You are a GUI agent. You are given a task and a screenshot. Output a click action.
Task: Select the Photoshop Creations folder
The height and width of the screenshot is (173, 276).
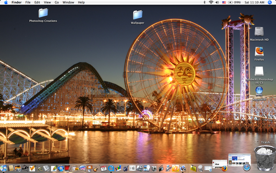(43, 13)
